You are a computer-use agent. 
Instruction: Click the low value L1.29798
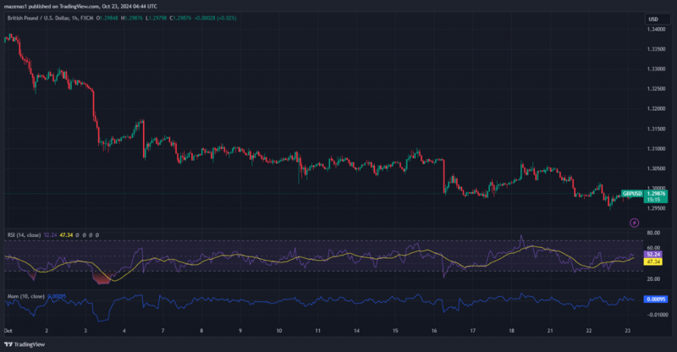tap(157, 18)
